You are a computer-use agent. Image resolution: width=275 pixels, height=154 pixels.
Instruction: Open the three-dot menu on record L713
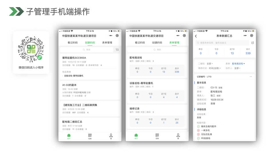(x=251, y=77)
